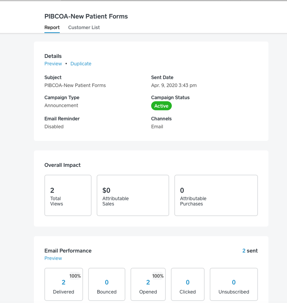This screenshot has width=287, height=303.
Task: Click the Bounced count number 0
Action: [107, 282]
